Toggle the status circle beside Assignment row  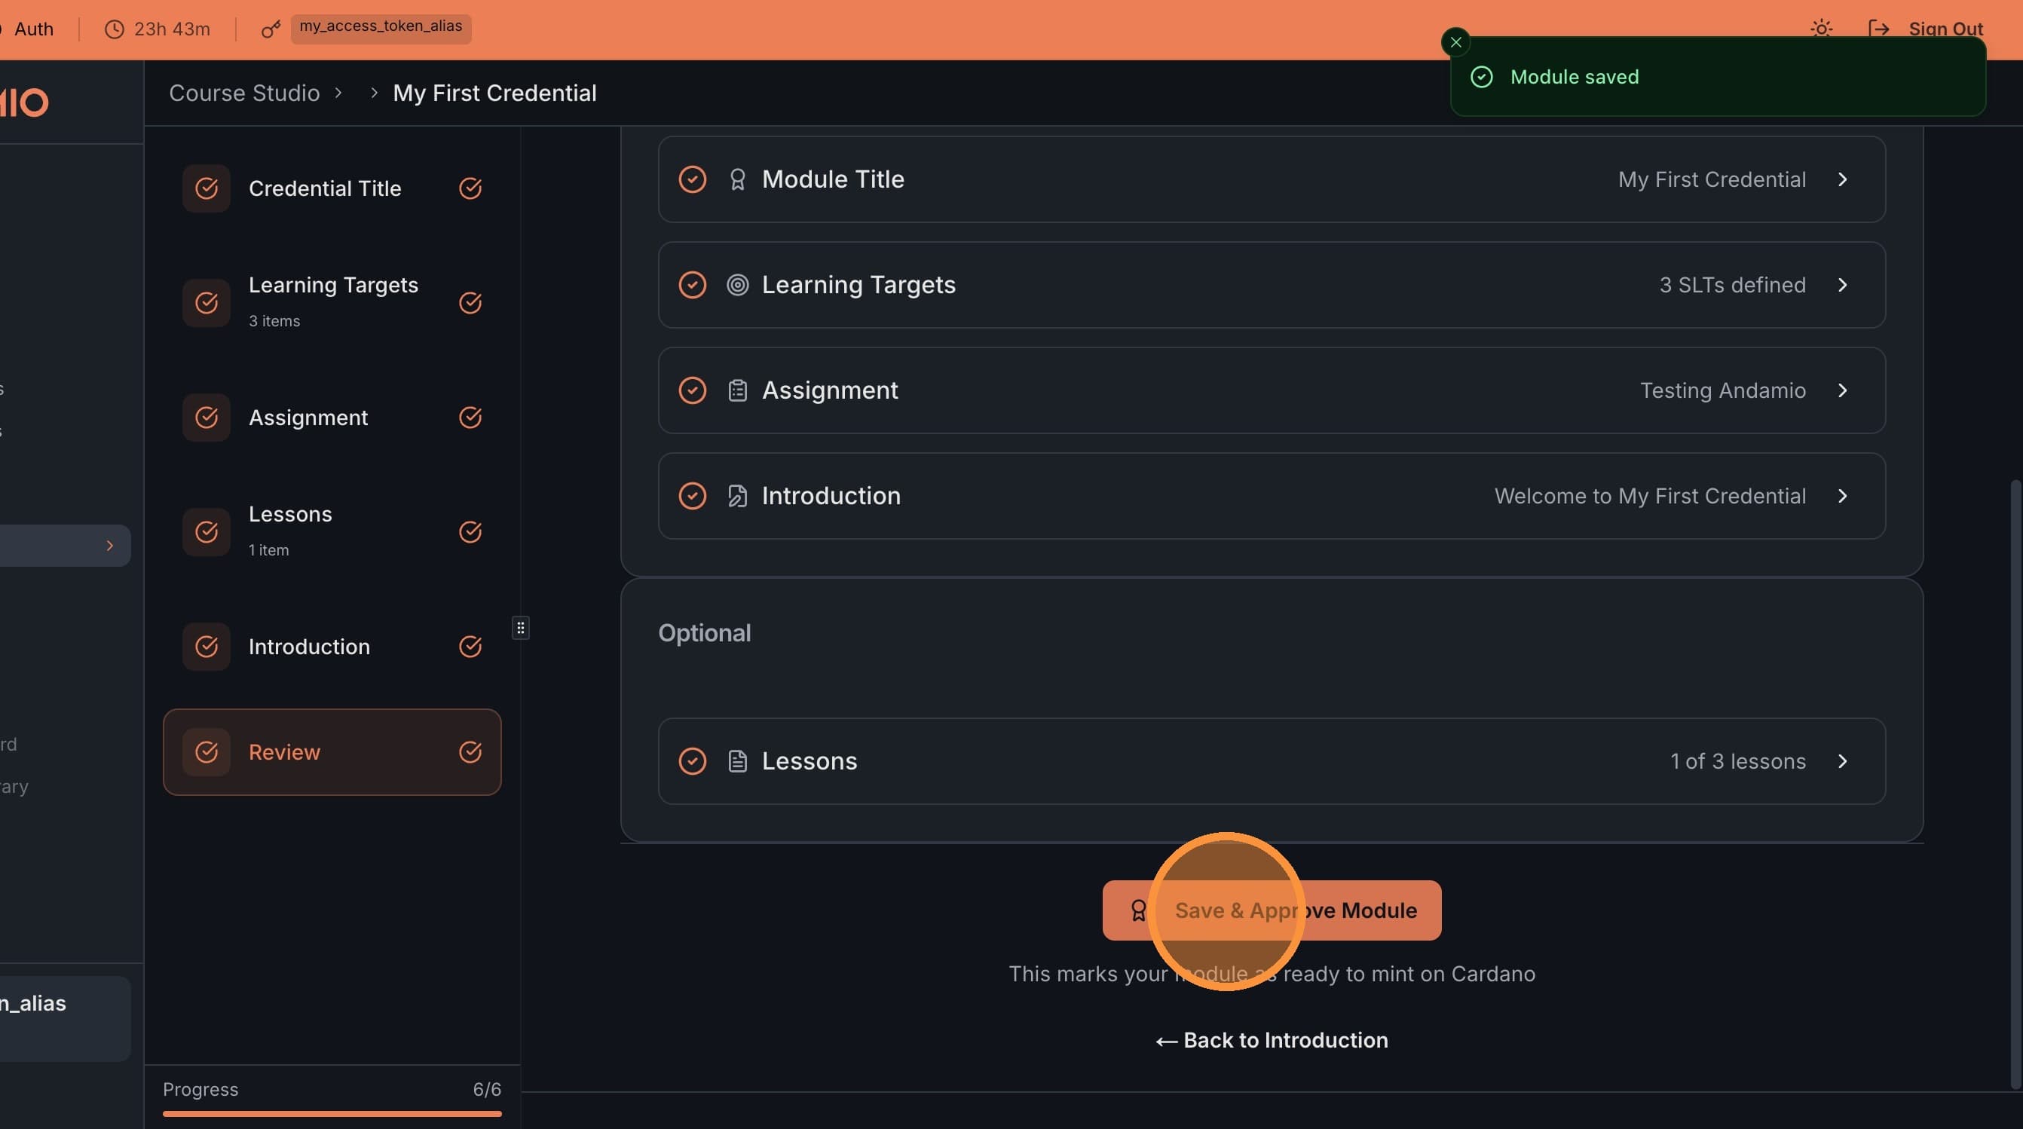point(693,390)
